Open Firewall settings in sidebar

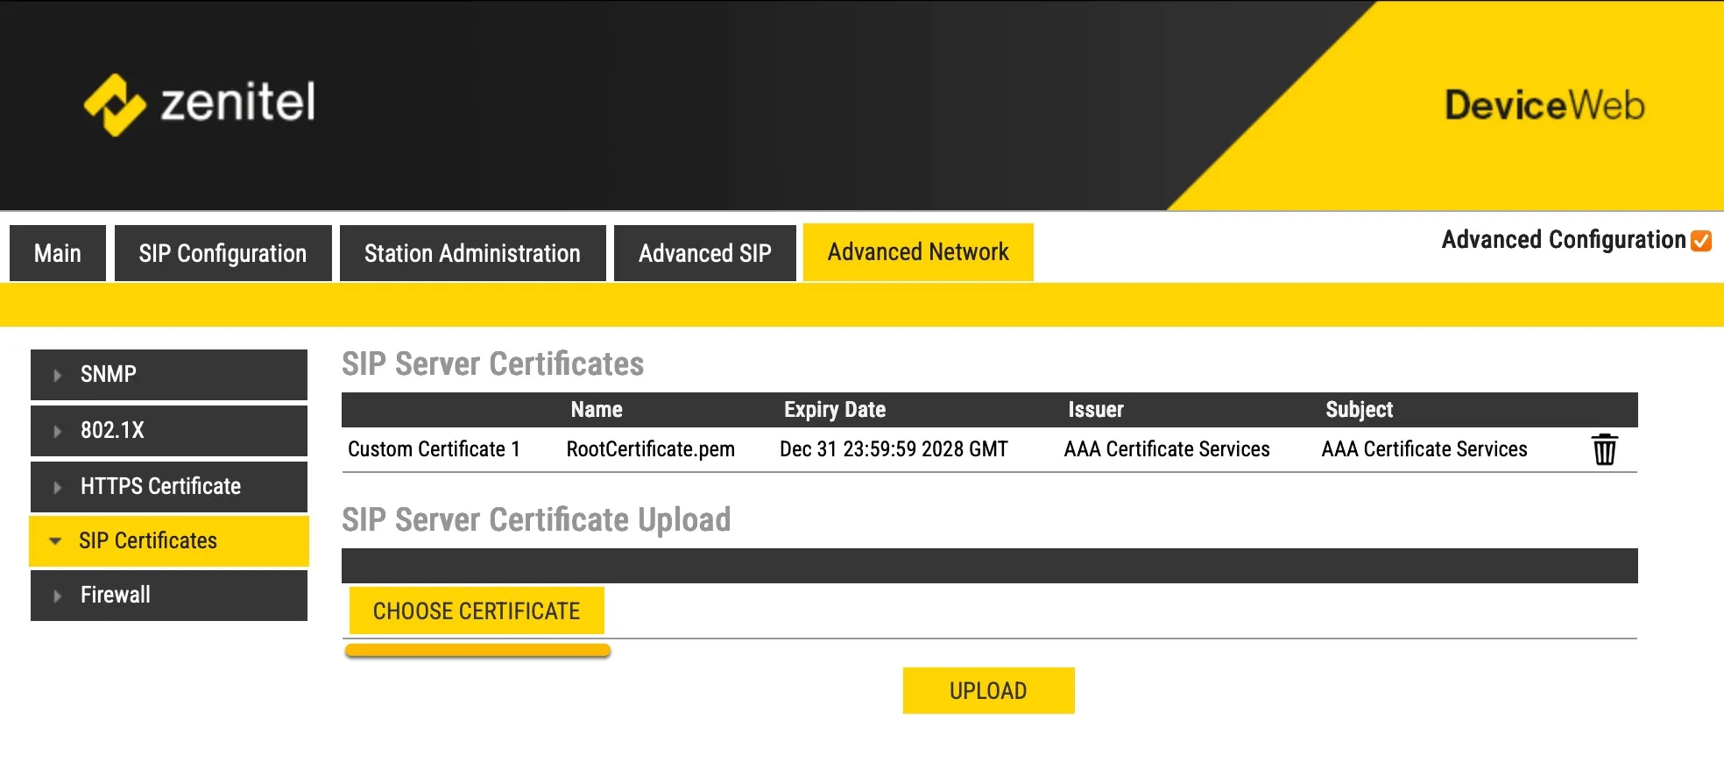(x=169, y=596)
